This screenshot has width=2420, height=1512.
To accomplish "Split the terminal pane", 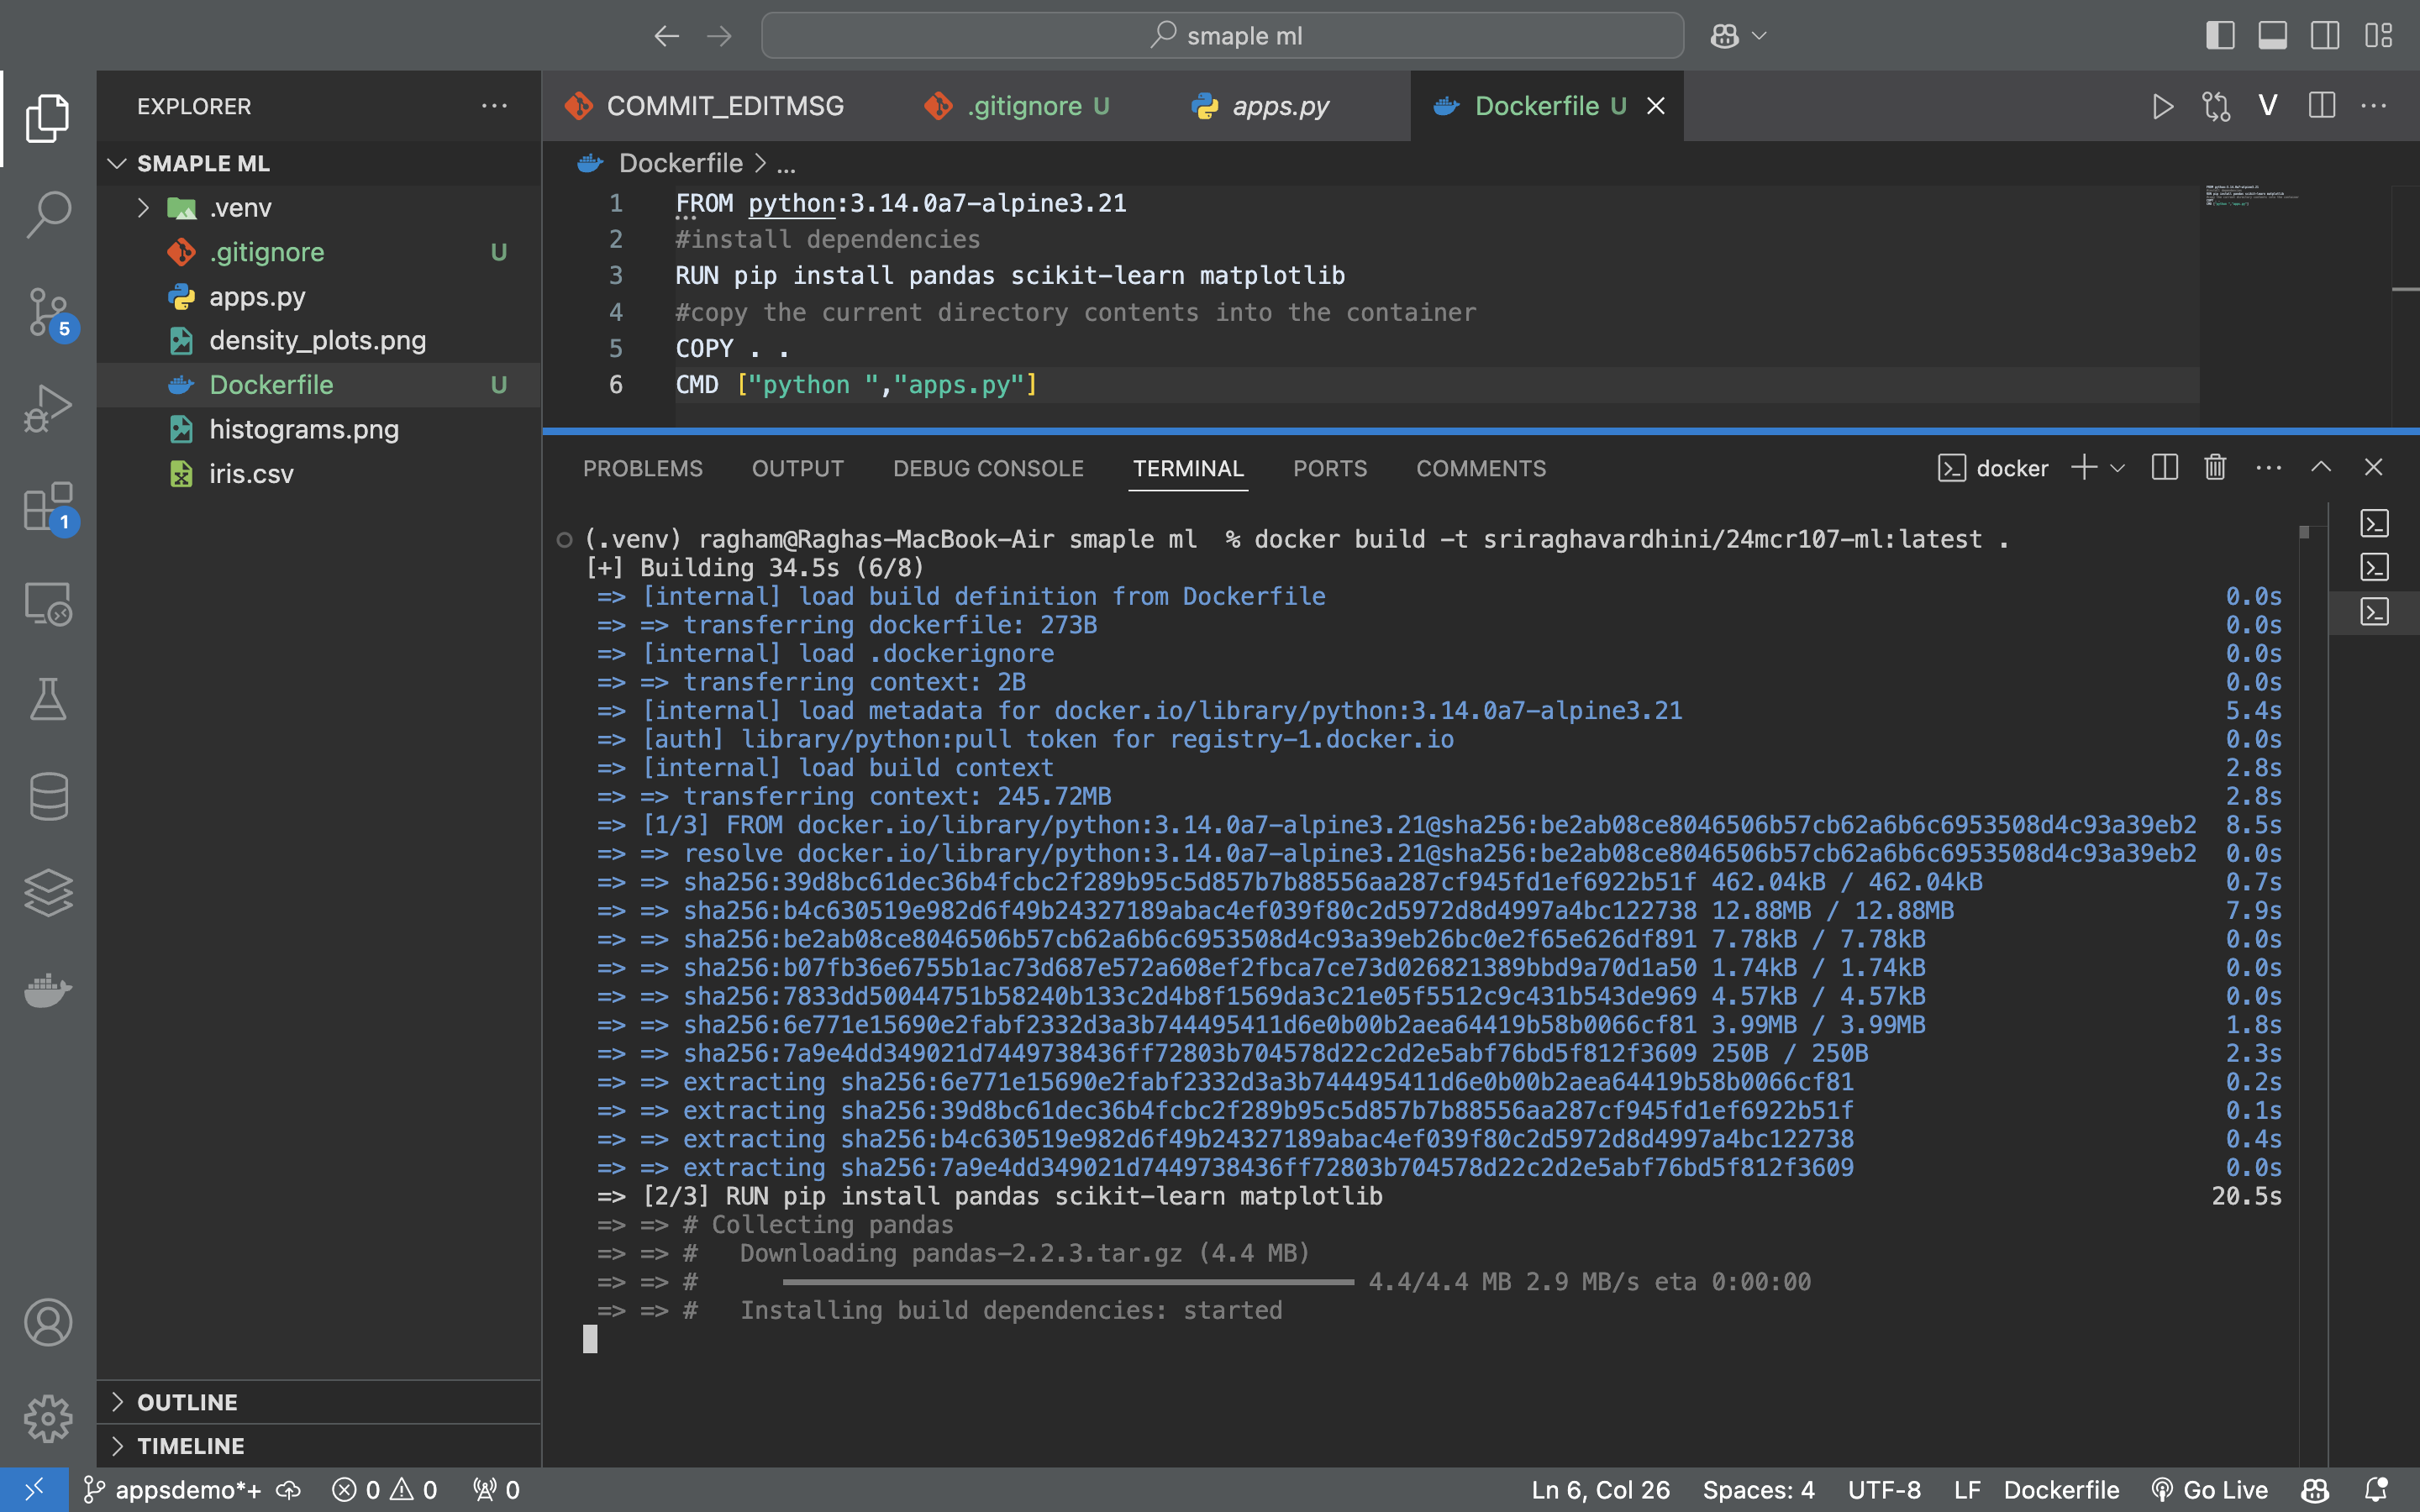I will [x=2164, y=467].
